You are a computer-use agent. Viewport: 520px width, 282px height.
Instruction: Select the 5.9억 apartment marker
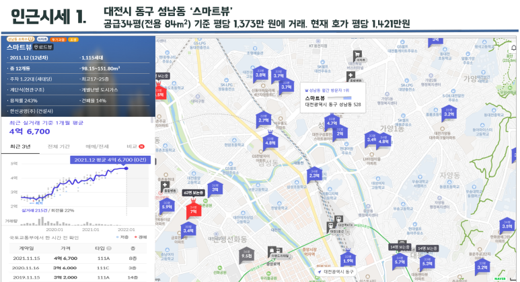166,207
